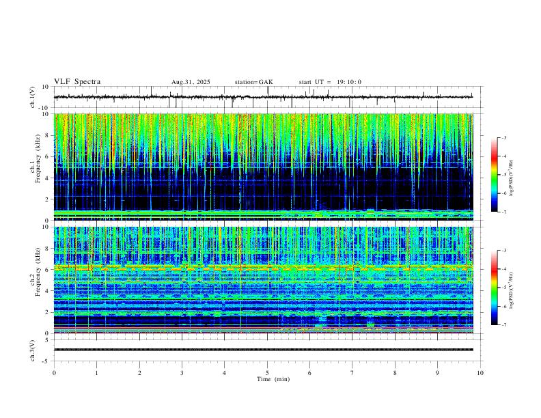Click the "VLF Spectra" plot title

[x=77, y=82]
